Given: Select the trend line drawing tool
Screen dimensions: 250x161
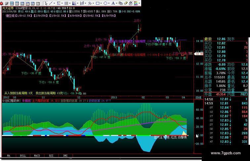Looking at the screenshot, I should click(51, 3).
